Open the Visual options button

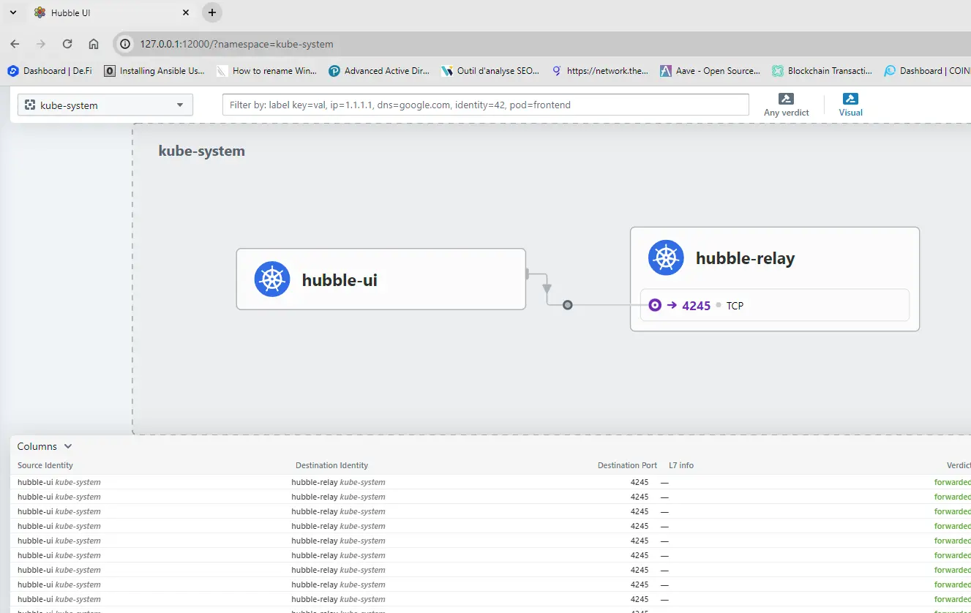click(850, 105)
